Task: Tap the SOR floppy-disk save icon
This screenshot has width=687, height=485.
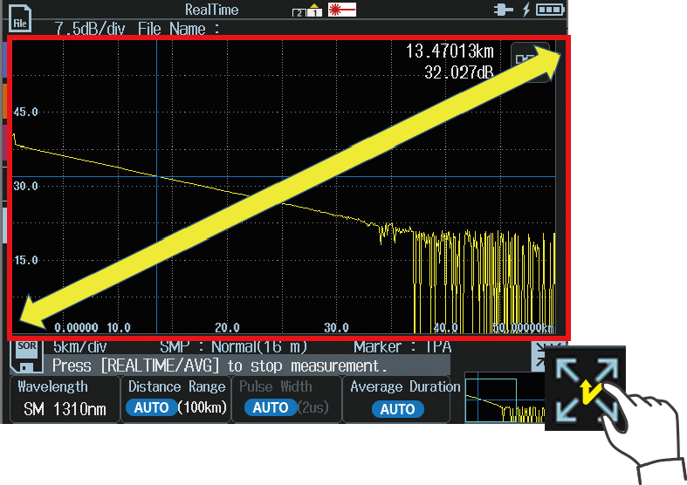Action: [27, 355]
